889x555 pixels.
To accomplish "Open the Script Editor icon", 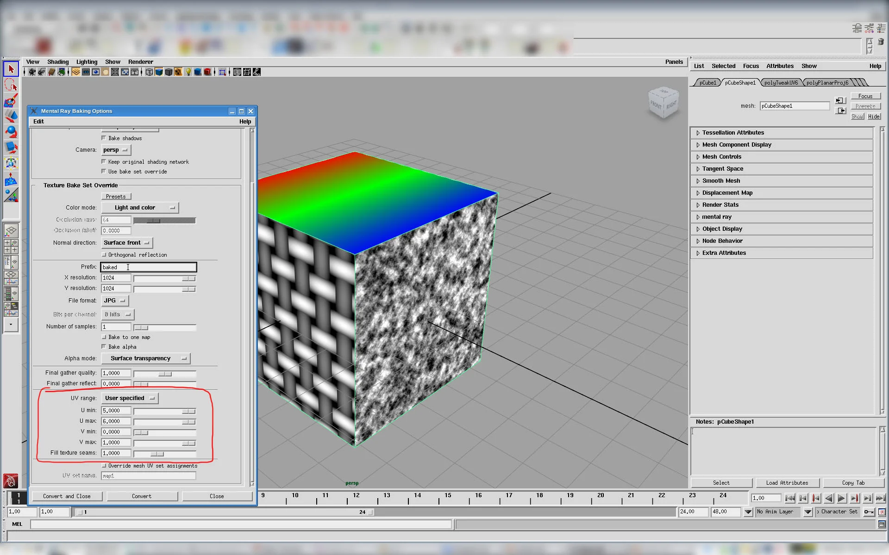I will 882,524.
